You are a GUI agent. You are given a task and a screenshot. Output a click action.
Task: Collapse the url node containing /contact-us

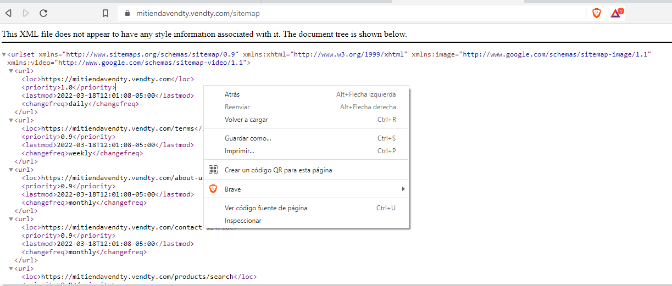pyautogui.click(x=11, y=219)
